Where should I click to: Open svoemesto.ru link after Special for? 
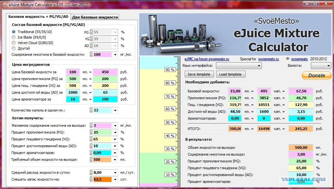click(x=269, y=59)
